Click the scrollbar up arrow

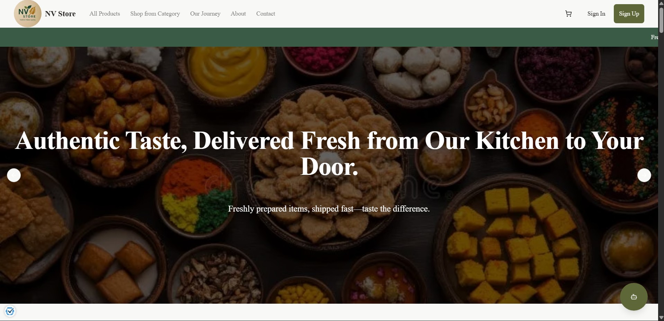tap(661, 3)
